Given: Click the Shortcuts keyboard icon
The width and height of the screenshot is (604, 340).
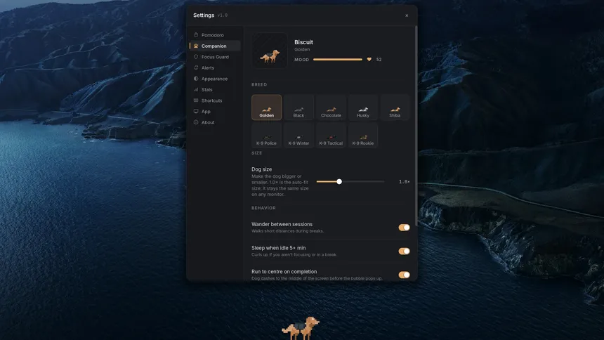Looking at the screenshot, I should click(196, 100).
